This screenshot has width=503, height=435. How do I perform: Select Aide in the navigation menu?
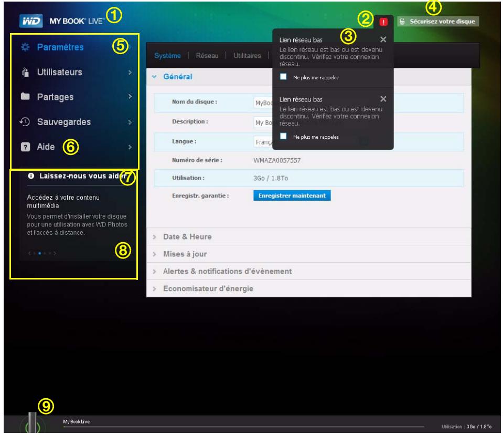point(46,147)
